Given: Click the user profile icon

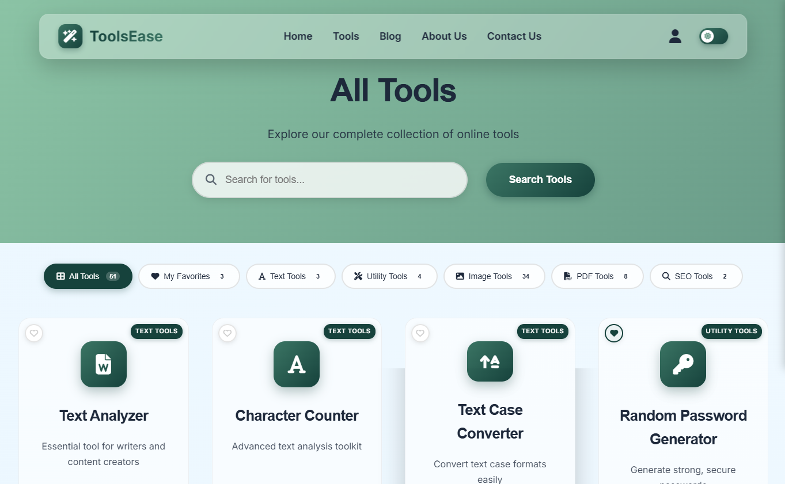Looking at the screenshot, I should pyautogui.click(x=674, y=36).
